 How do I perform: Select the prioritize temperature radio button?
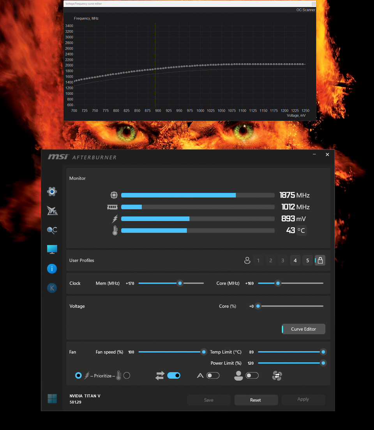[127, 375]
